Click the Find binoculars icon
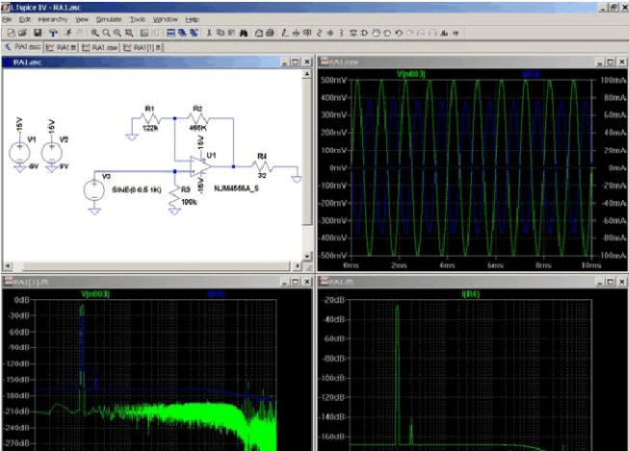 coord(245,32)
